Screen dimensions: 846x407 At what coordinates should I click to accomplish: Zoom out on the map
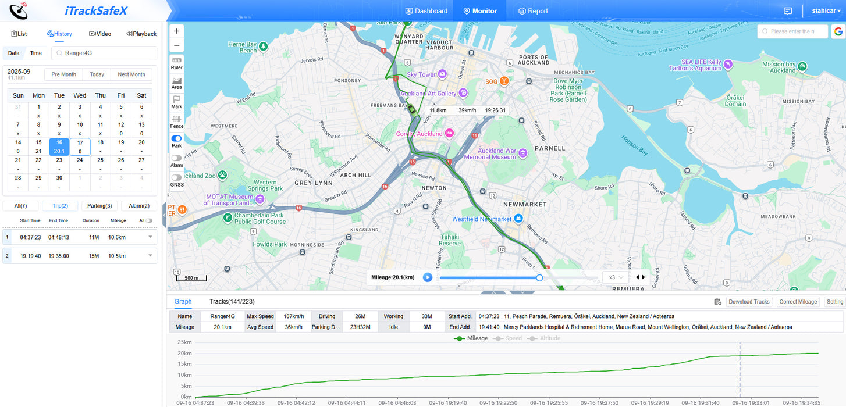coord(177,45)
